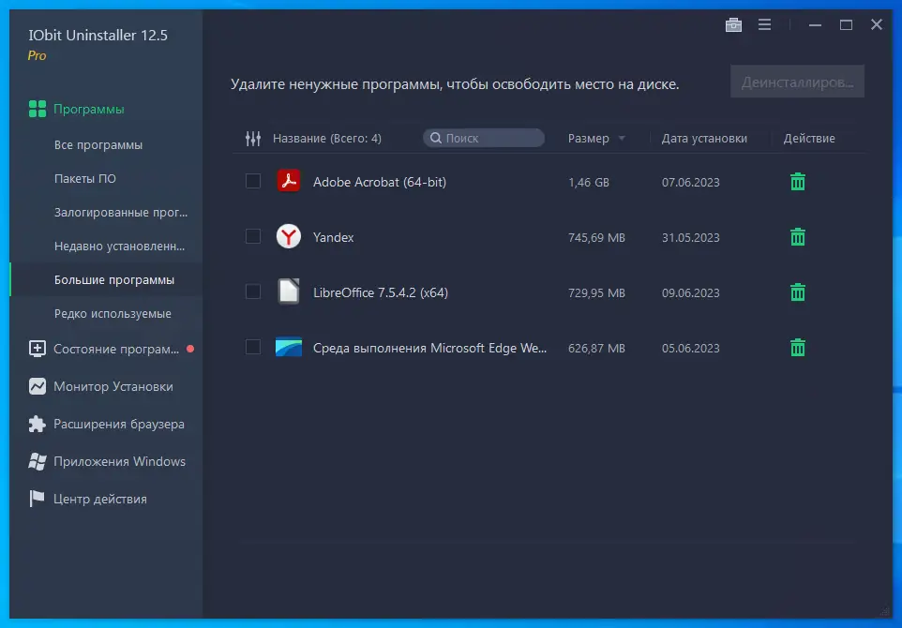Click install date 31.05.2023
Viewport: 902px width, 628px height.
tap(690, 237)
